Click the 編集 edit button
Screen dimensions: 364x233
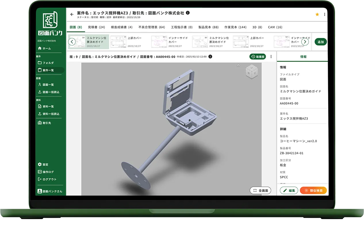(x=289, y=190)
